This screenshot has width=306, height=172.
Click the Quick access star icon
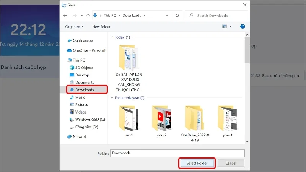click(x=70, y=41)
